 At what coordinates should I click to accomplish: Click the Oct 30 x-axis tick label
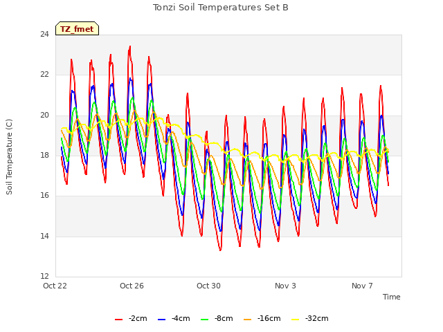(208, 286)
